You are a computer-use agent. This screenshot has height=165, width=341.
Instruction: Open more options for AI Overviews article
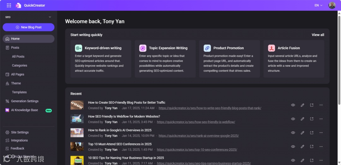pos(321,133)
